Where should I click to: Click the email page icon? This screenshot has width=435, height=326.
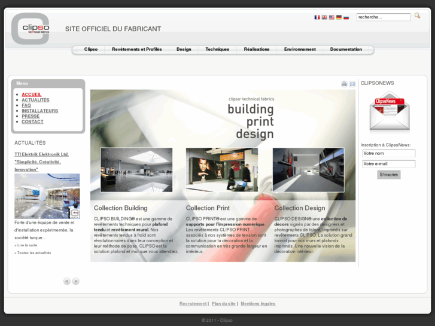pyautogui.click(x=352, y=84)
